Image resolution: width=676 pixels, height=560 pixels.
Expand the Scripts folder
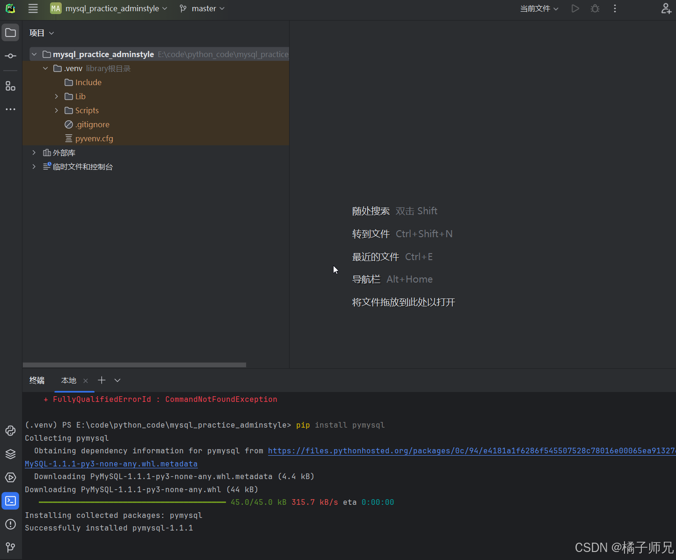pos(57,110)
